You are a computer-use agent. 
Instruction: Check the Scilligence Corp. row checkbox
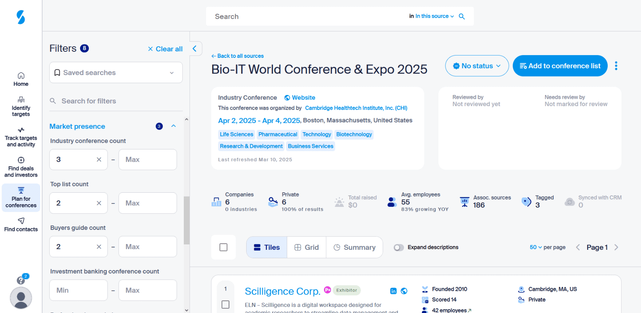tap(226, 305)
